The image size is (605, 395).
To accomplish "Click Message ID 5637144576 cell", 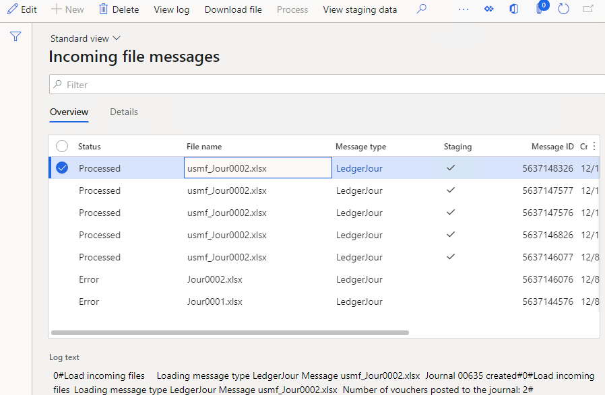I will point(548,301).
